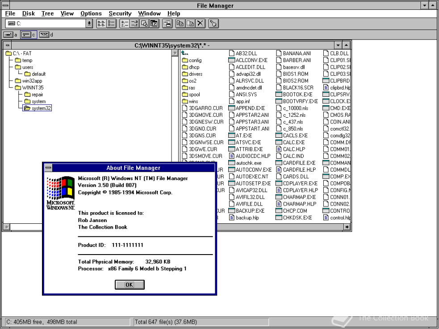Image resolution: width=439 pixels, height=329 pixels.
Task: Select the temp folder in tree
Action: (24, 60)
